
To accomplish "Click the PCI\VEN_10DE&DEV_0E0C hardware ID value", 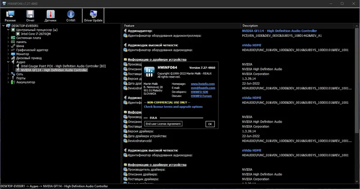I will click(282, 36).
